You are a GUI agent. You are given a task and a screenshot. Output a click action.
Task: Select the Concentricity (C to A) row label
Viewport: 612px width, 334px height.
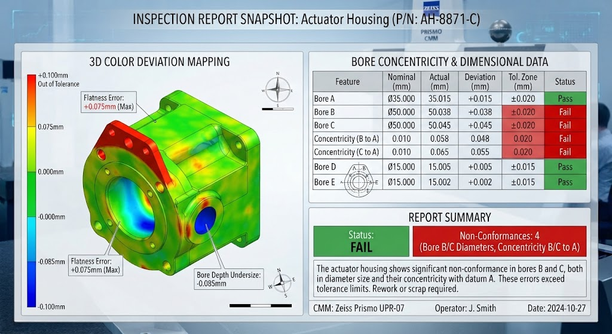click(x=347, y=152)
